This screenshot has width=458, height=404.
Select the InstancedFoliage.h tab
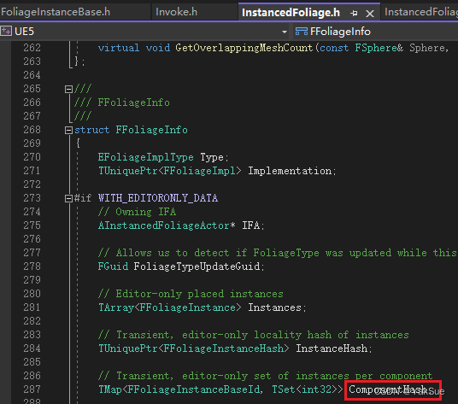pyautogui.click(x=291, y=13)
